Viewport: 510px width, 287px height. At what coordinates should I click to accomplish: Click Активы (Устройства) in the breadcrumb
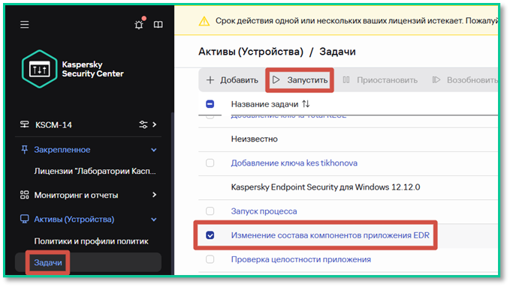pos(251,52)
